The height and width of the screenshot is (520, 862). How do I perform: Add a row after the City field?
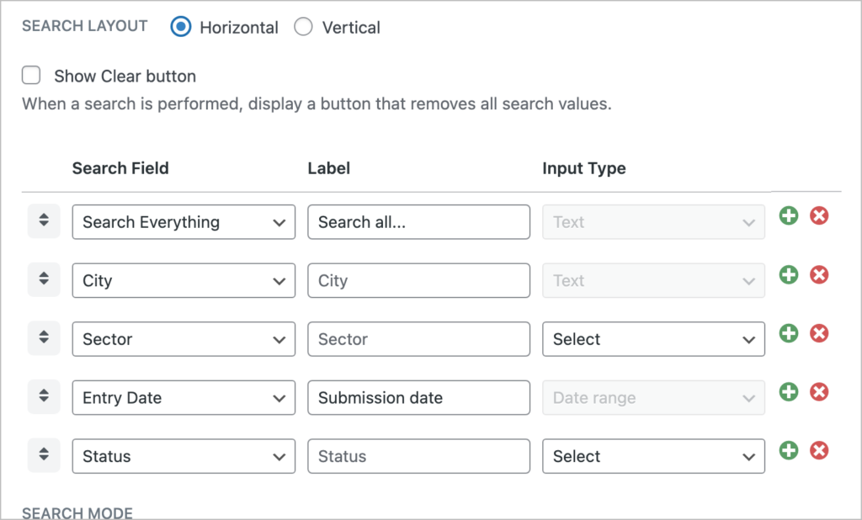[x=788, y=275]
